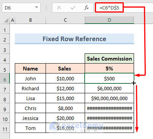Click the Name Box showing D6
Viewport: 153px width, 139px height.
tap(21, 8)
